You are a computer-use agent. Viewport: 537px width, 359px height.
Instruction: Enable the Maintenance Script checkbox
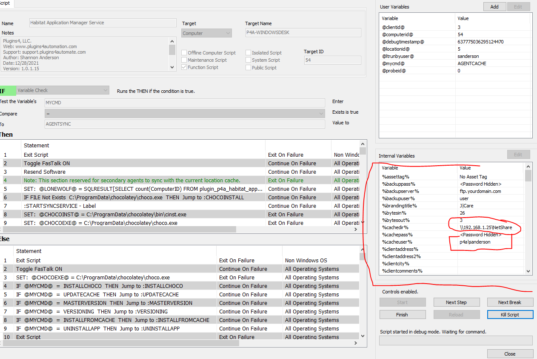pyautogui.click(x=184, y=60)
